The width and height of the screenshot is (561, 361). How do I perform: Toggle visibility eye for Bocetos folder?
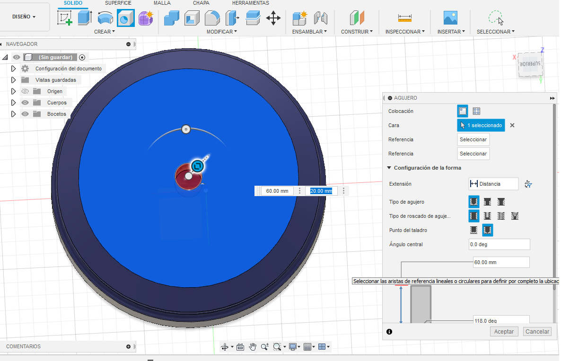click(25, 114)
